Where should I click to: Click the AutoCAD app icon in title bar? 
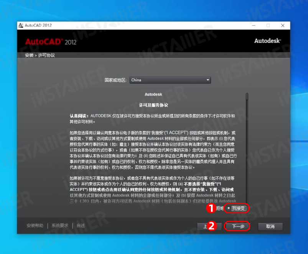(x=21, y=25)
